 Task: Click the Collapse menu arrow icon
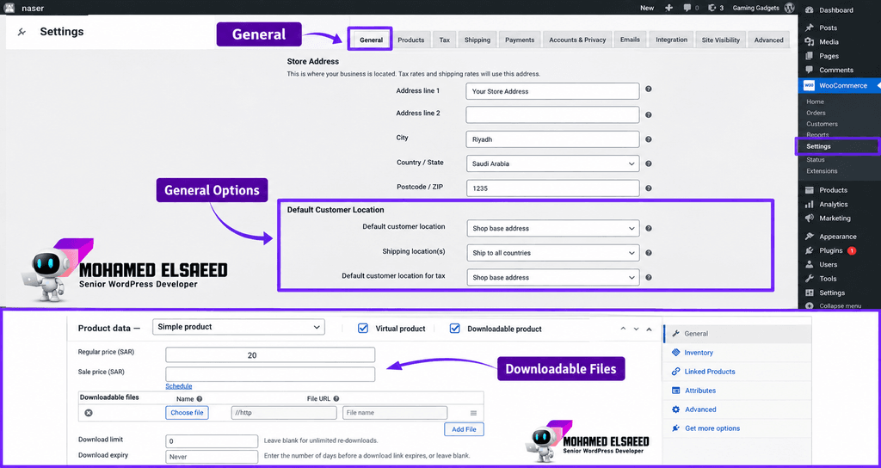tap(809, 305)
